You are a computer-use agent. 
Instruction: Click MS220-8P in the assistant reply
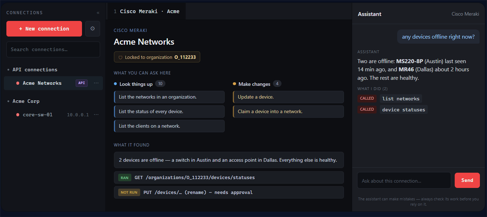[x=410, y=61]
